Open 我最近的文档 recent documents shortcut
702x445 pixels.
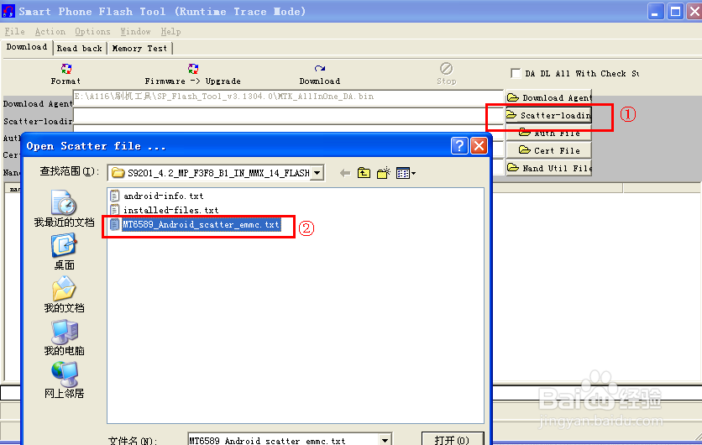coord(65,209)
